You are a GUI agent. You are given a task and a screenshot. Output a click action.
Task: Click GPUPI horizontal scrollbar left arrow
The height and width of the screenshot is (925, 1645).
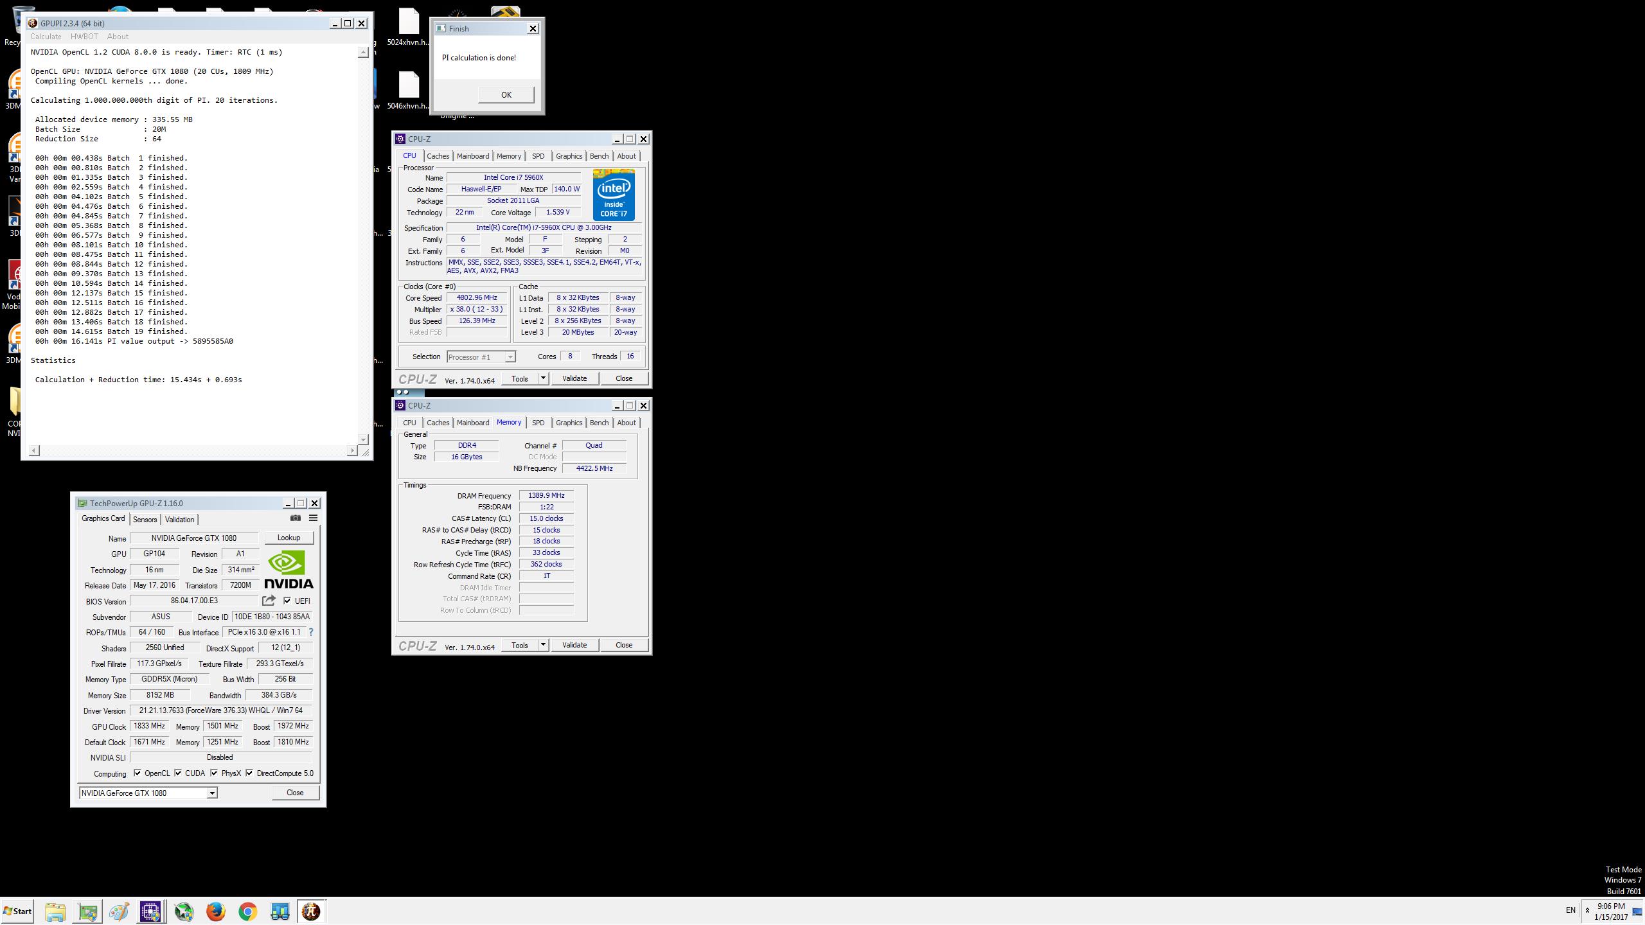coord(34,451)
